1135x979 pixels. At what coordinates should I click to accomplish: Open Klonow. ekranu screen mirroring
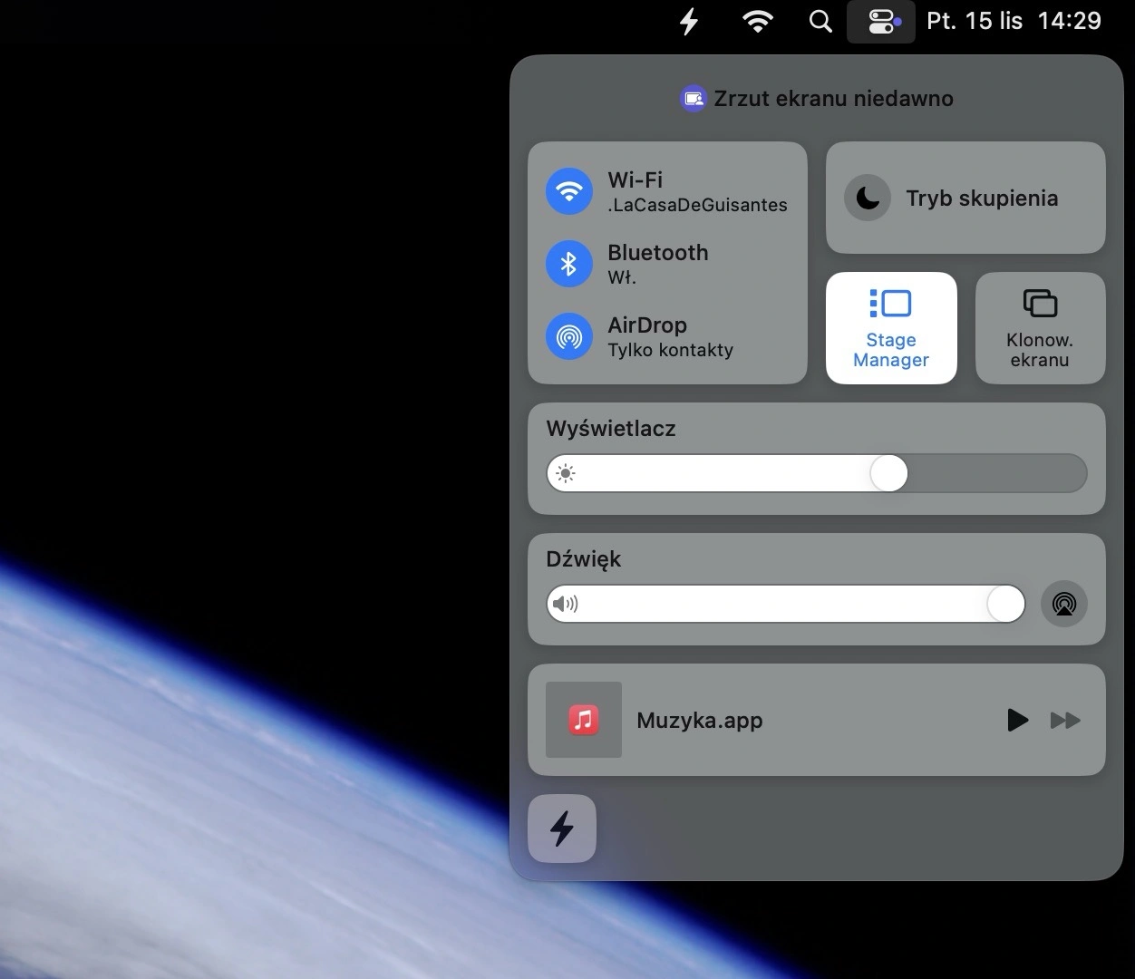tap(1040, 328)
